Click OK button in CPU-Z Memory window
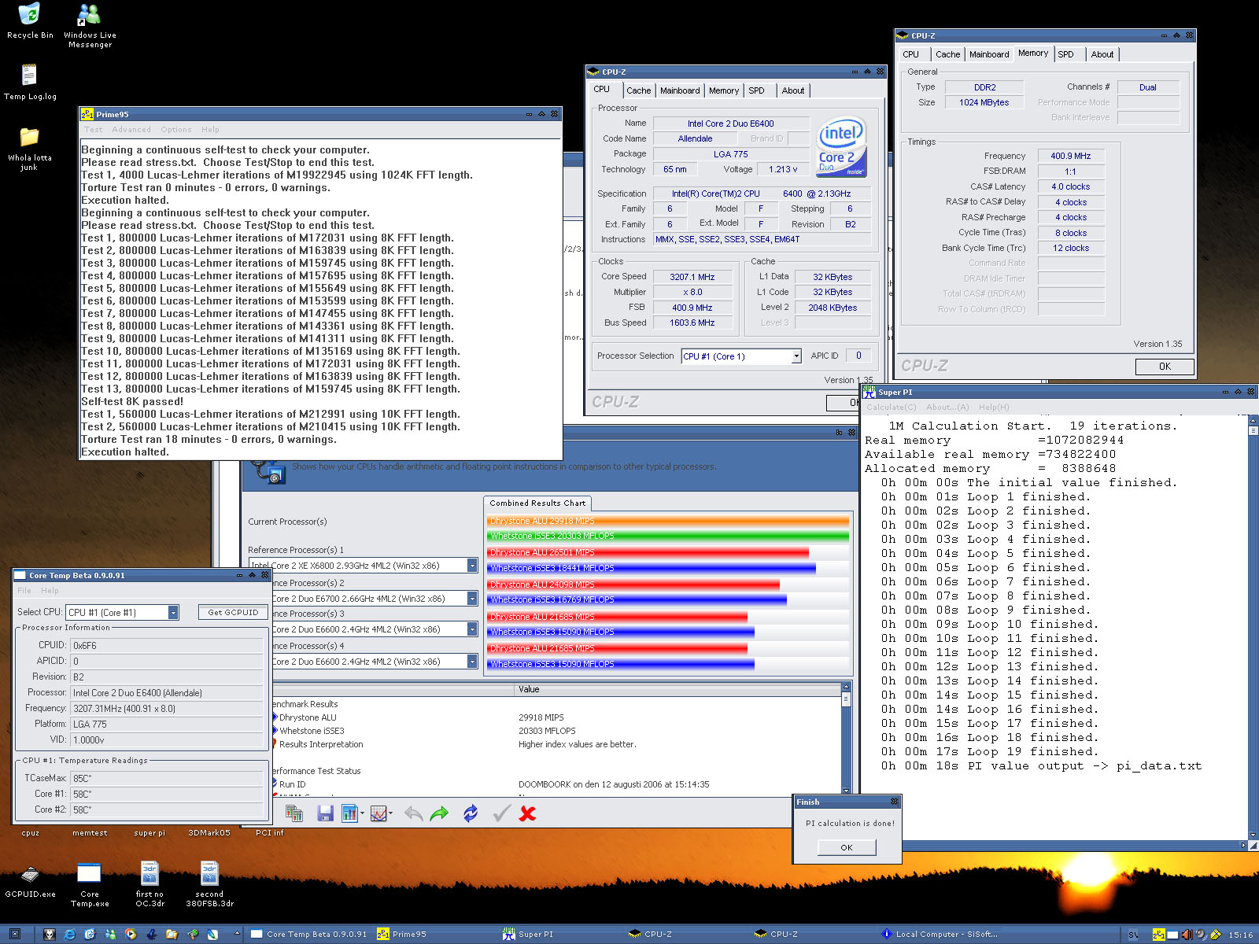This screenshot has width=1259, height=944. 1165,367
